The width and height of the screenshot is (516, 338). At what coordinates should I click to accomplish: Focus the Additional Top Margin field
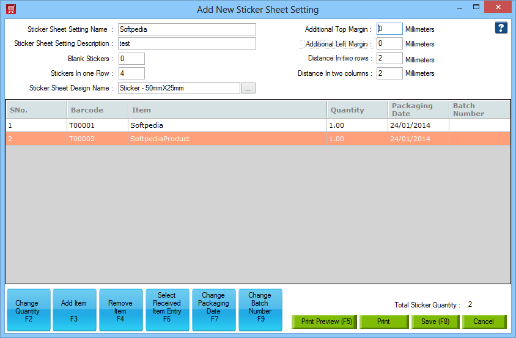pos(389,29)
